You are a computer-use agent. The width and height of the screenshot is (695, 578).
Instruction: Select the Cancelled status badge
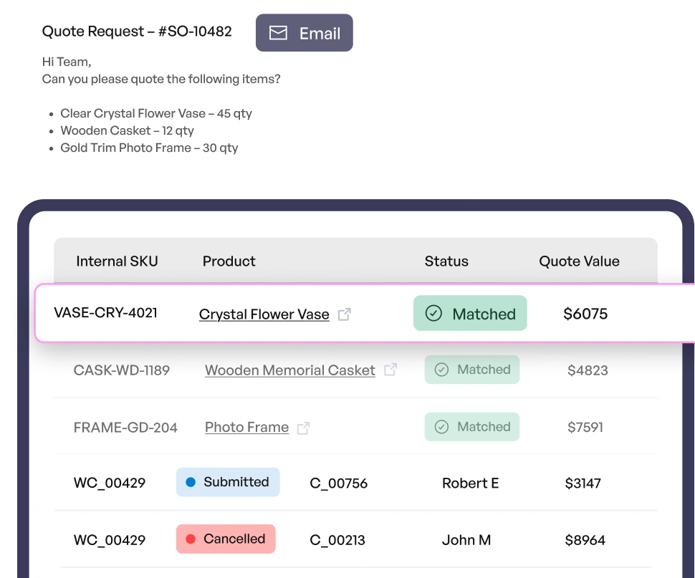pos(226,539)
